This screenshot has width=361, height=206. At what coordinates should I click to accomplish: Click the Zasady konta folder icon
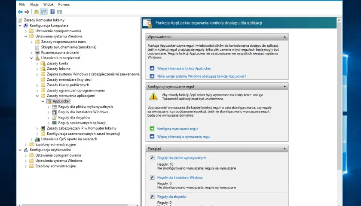click(43, 64)
